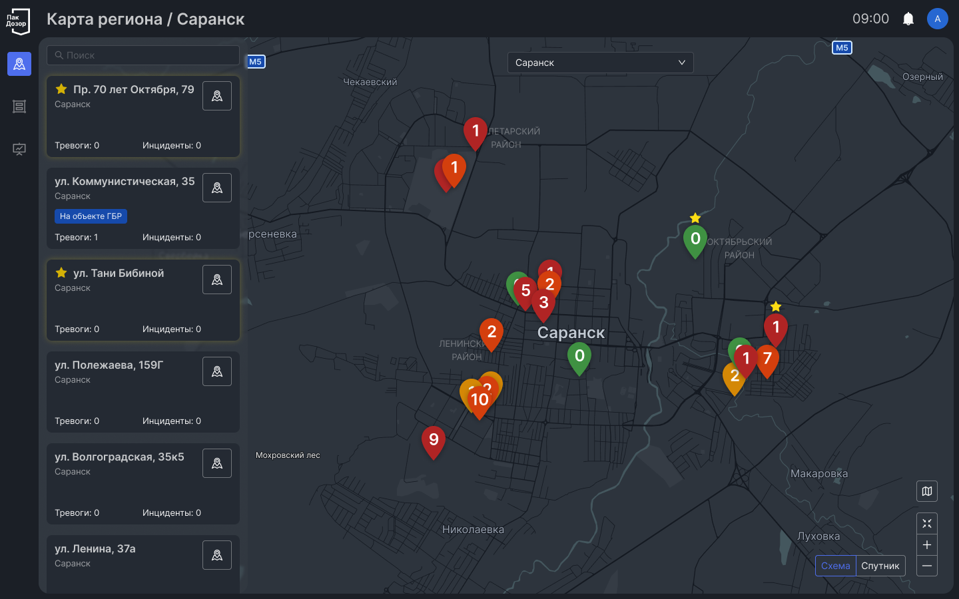959x599 pixels.
Task: Expand the Саранск city dropdown
Action: (600, 63)
